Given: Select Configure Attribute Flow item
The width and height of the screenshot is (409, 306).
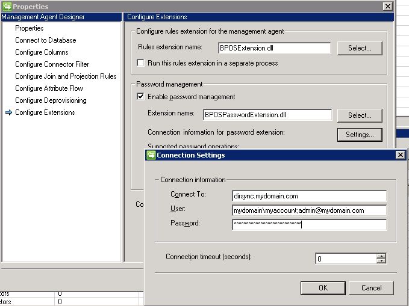Looking at the screenshot, I should (49, 88).
